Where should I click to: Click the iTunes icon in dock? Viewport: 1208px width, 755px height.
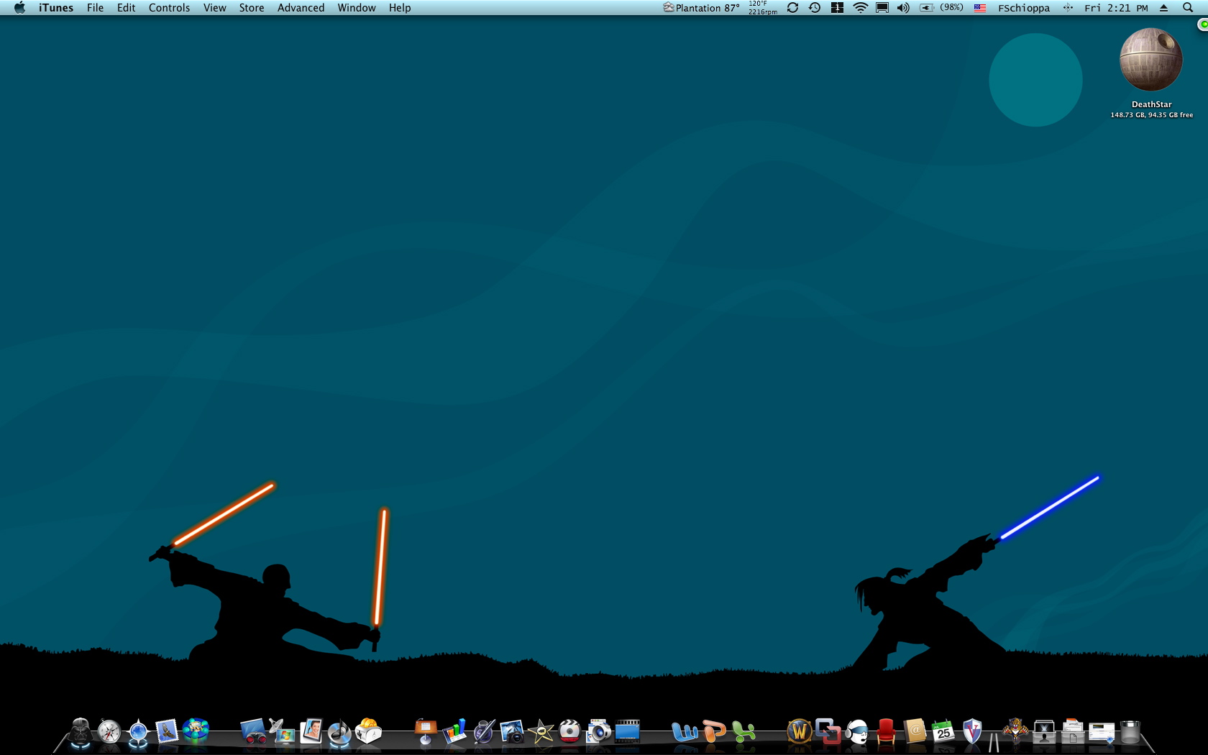[339, 733]
